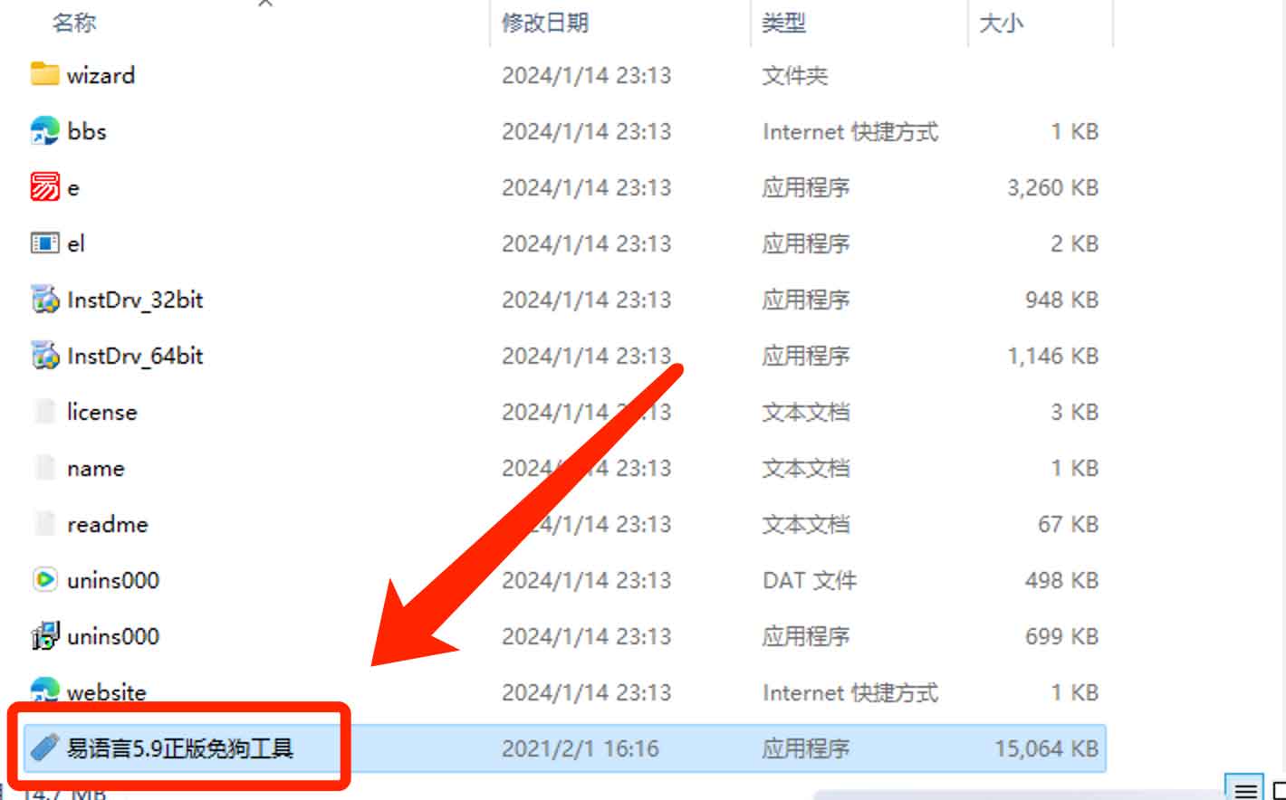Image resolution: width=1286 pixels, height=800 pixels.
Task: Select the readme text document icon
Action: (44, 523)
